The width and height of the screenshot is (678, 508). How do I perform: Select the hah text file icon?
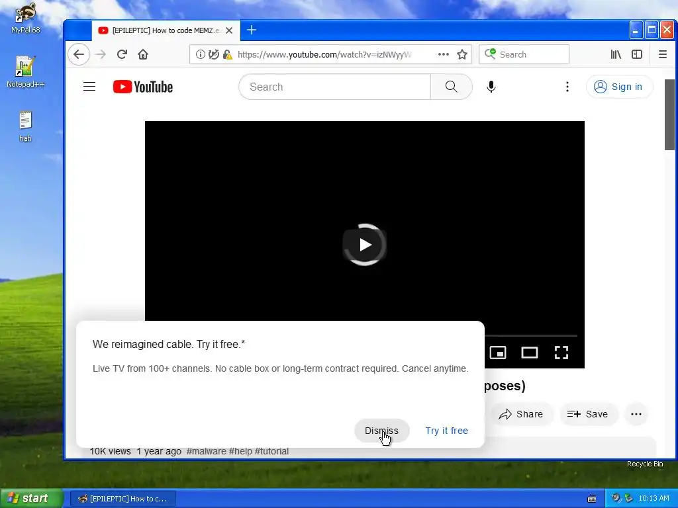[25, 126]
